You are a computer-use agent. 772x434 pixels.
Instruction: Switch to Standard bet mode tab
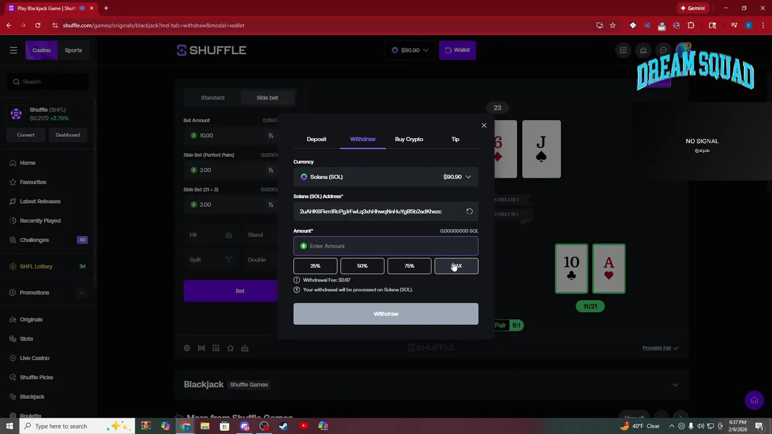pyautogui.click(x=212, y=98)
